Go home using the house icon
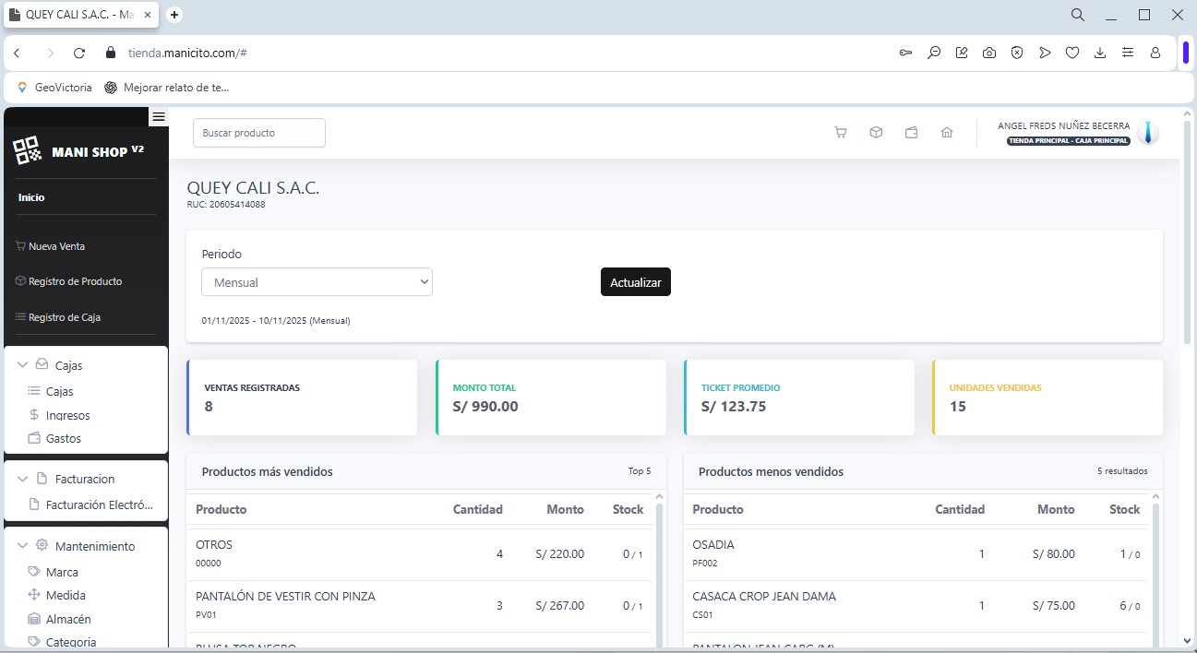Viewport: 1197px width, 653px height. coord(946,133)
